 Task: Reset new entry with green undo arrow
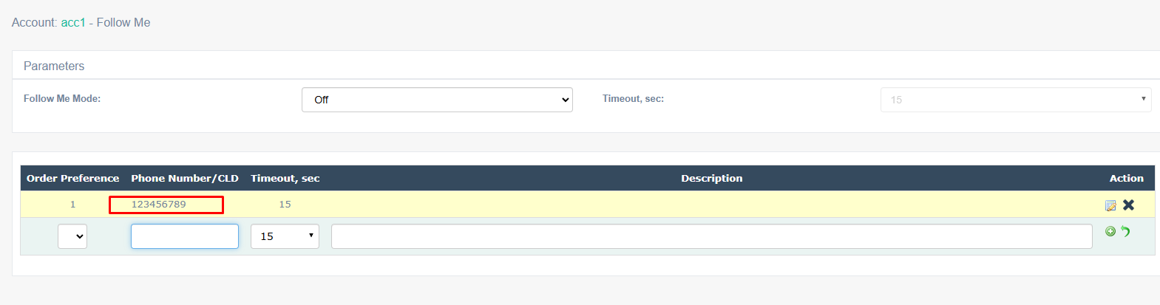click(1125, 231)
